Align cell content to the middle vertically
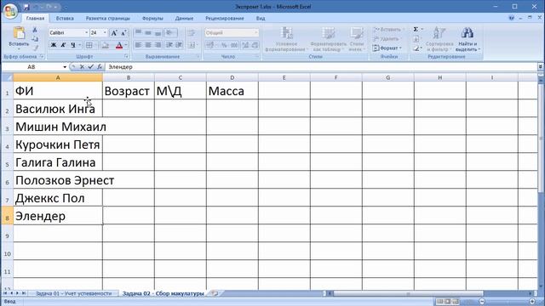The height and width of the screenshot is (306, 545). pos(148,32)
